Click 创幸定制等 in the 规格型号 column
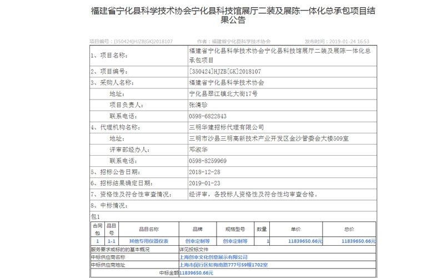Image resolution: width=447 pixels, height=278 pixels. pos(235,241)
